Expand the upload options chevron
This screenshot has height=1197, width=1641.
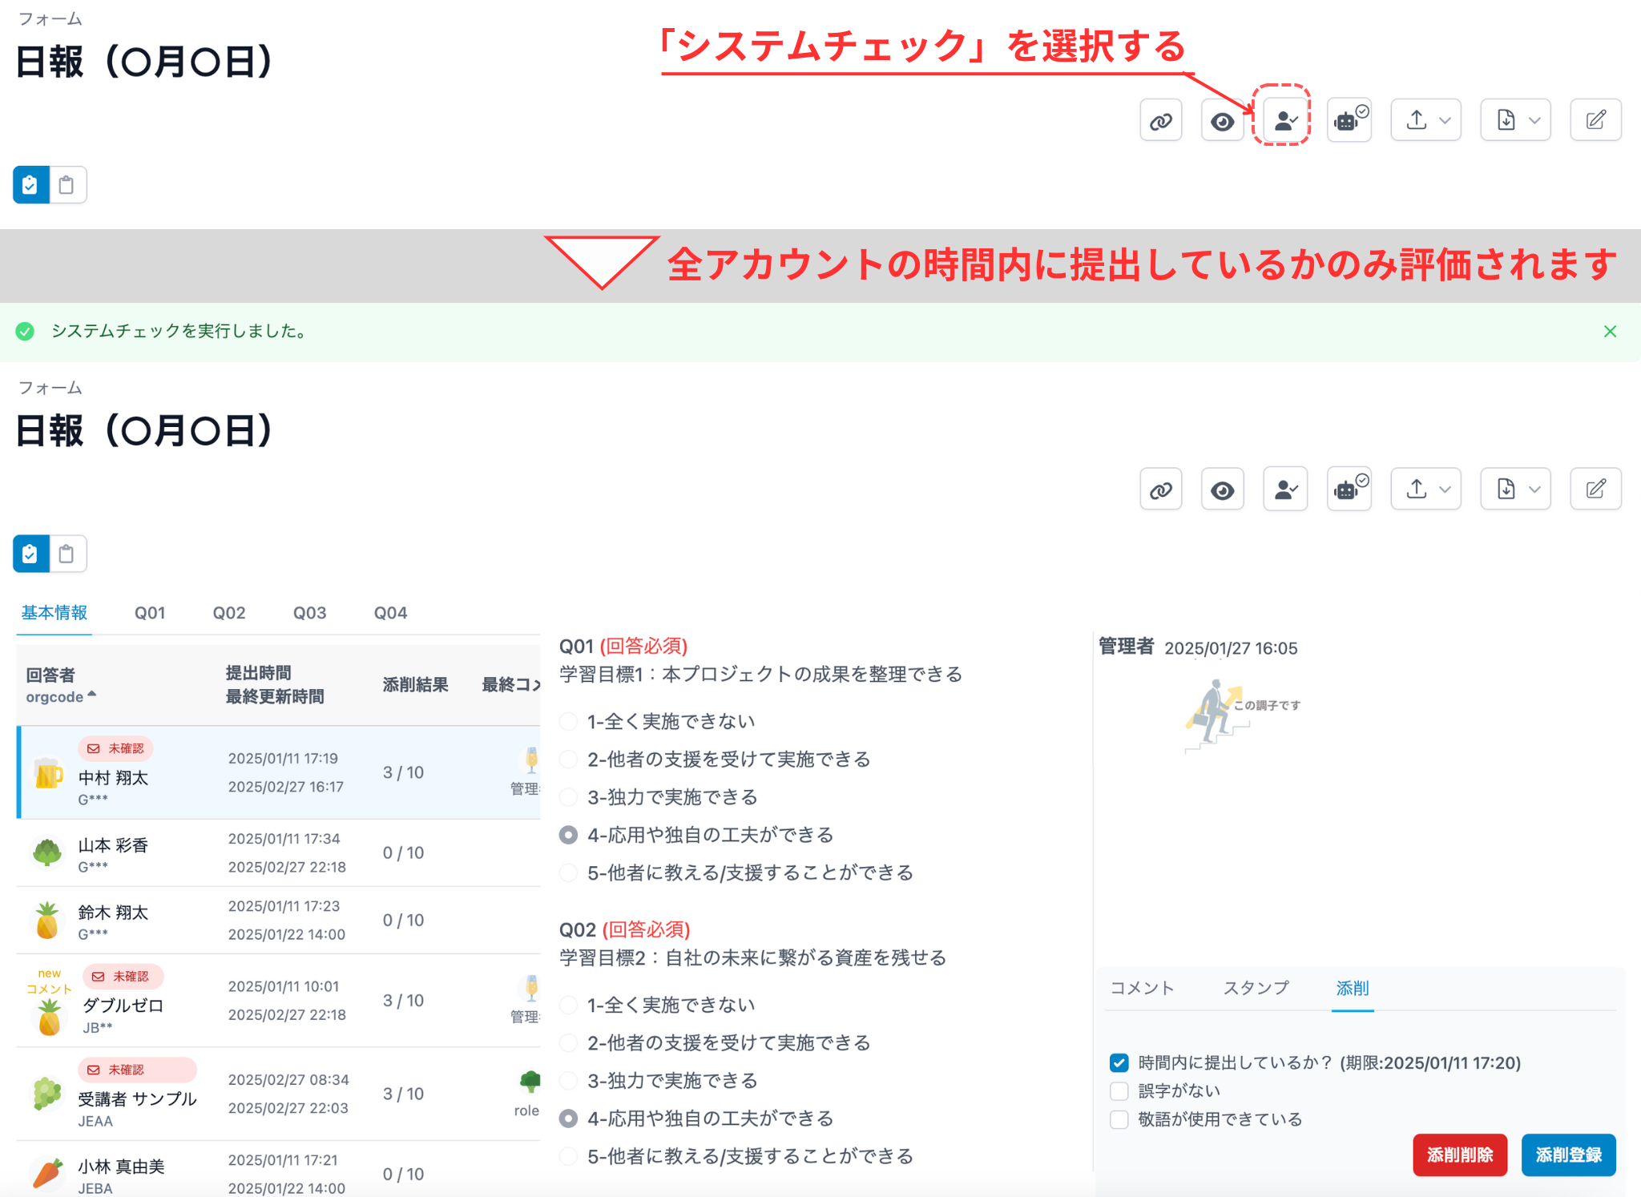[x=1445, y=489]
